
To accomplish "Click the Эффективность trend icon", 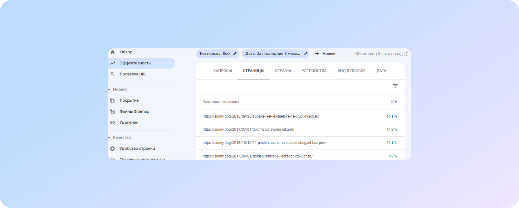I will pos(112,63).
